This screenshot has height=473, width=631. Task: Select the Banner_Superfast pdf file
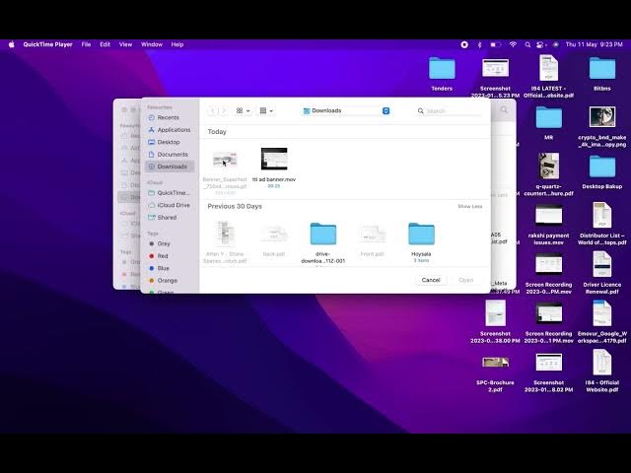tap(225, 170)
